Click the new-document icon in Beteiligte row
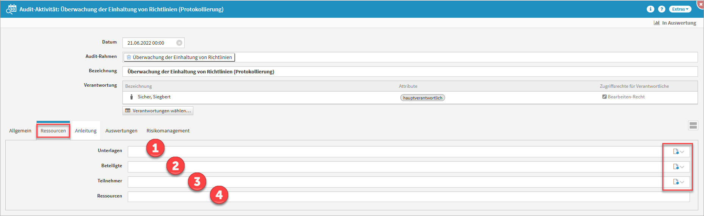704x216 pixels. coord(676,167)
